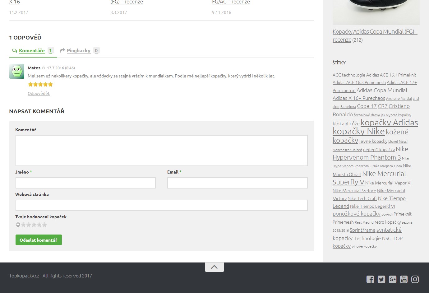Open the Nike Tiempo Legend VI tag

point(372,206)
